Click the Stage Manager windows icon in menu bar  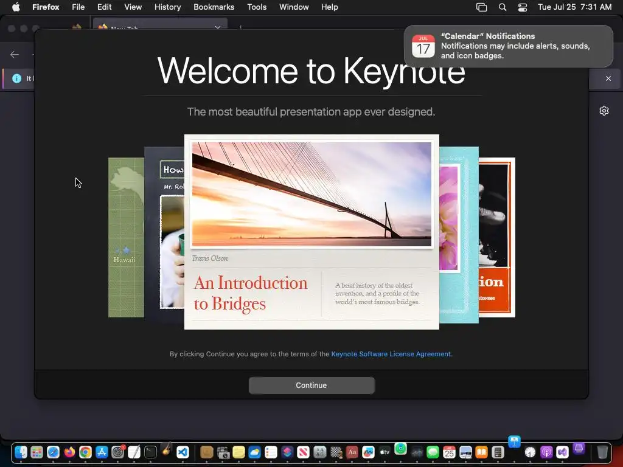point(482,7)
